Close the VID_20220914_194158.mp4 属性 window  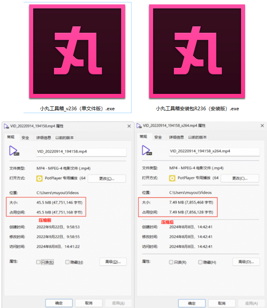[129, 126]
